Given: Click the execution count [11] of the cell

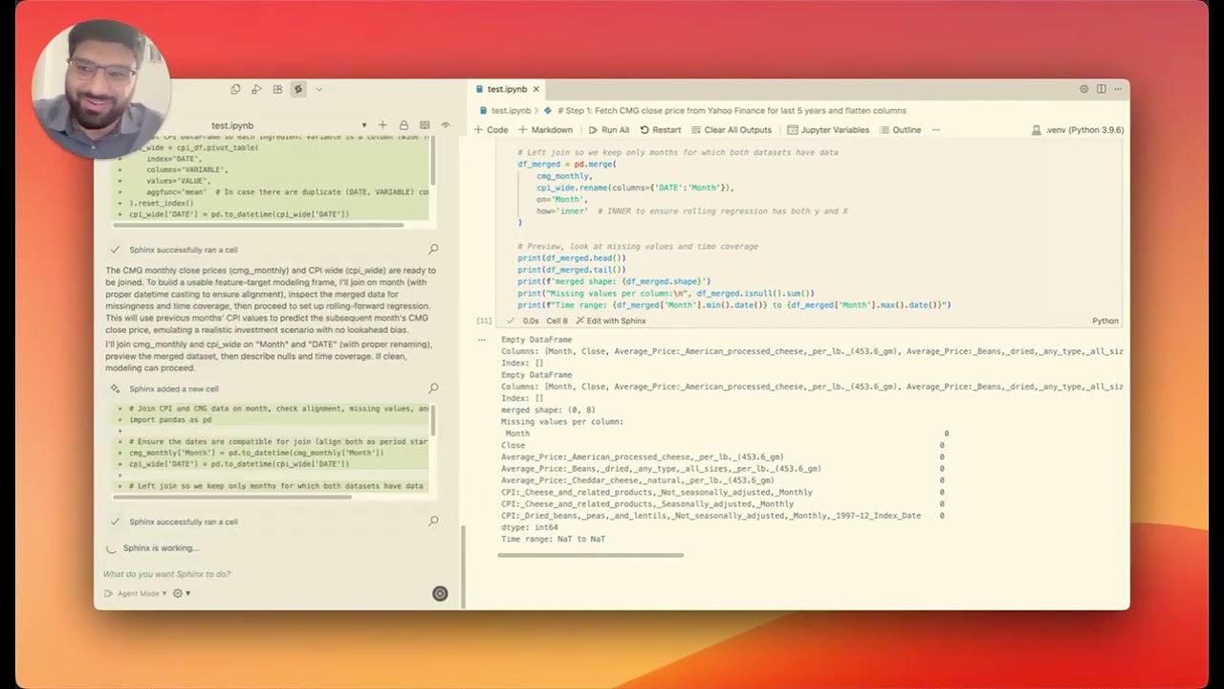Looking at the screenshot, I should point(484,321).
